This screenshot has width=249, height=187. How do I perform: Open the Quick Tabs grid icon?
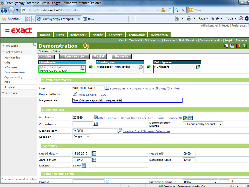(x=28, y=19)
